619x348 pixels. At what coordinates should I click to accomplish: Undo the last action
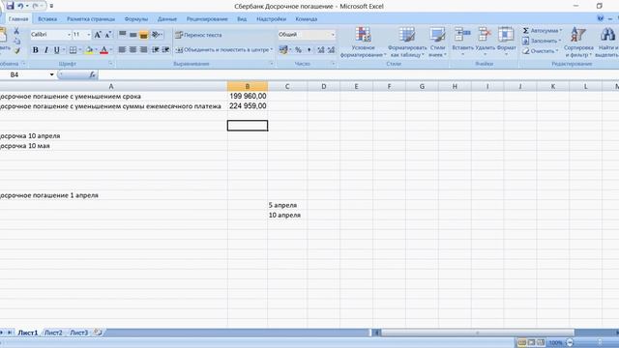click(x=20, y=6)
